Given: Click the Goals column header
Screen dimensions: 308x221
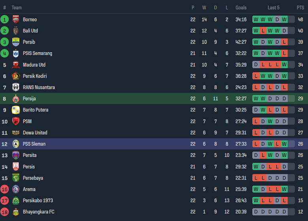Looking at the screenshot, I should coord(241,8).
